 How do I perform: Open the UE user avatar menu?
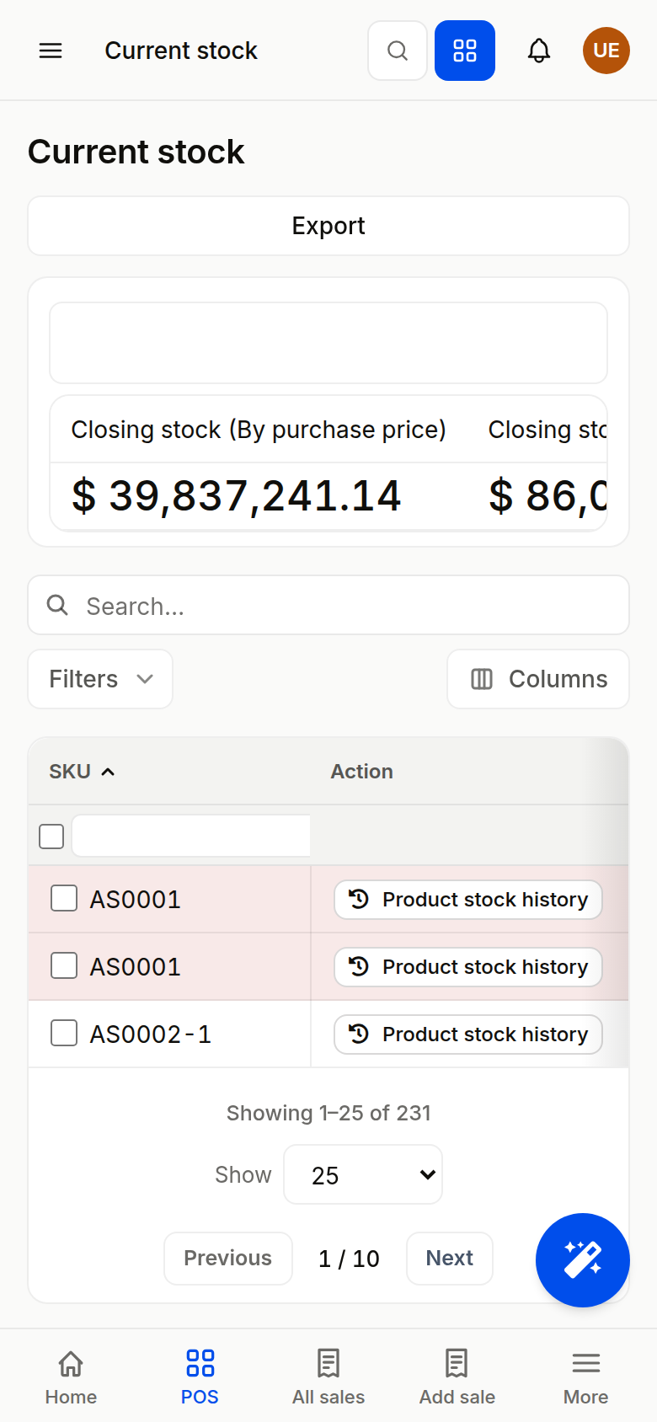click(x=606, y=51)
